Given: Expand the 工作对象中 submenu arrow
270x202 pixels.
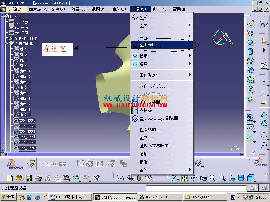Looking at the screenshot, I should [190, 74].
